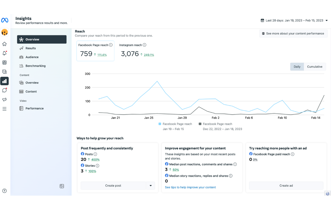
Task: Click the info icon beside Instagram reach
Action: click(144, 45)
